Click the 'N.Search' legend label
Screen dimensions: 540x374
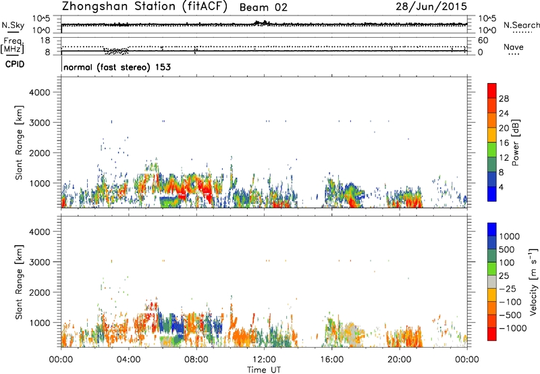[521, 25]
